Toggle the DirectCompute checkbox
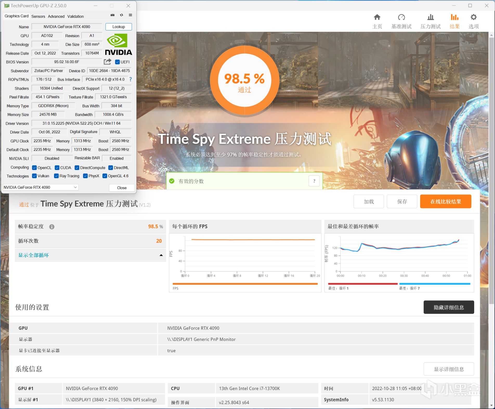The height and width of the screenshot is (409, 495). (x=77, y=168)
